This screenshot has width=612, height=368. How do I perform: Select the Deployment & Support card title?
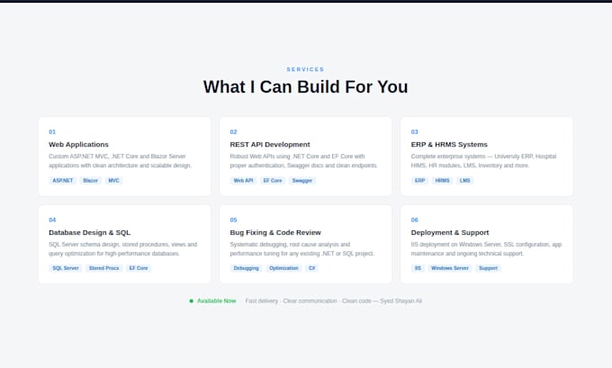point(450,232)
